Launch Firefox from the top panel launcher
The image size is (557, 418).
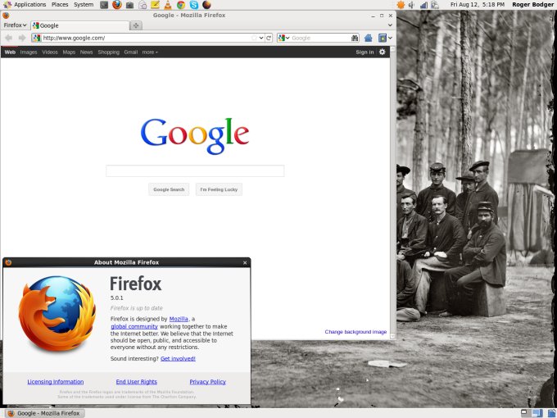tap(117, 5)
